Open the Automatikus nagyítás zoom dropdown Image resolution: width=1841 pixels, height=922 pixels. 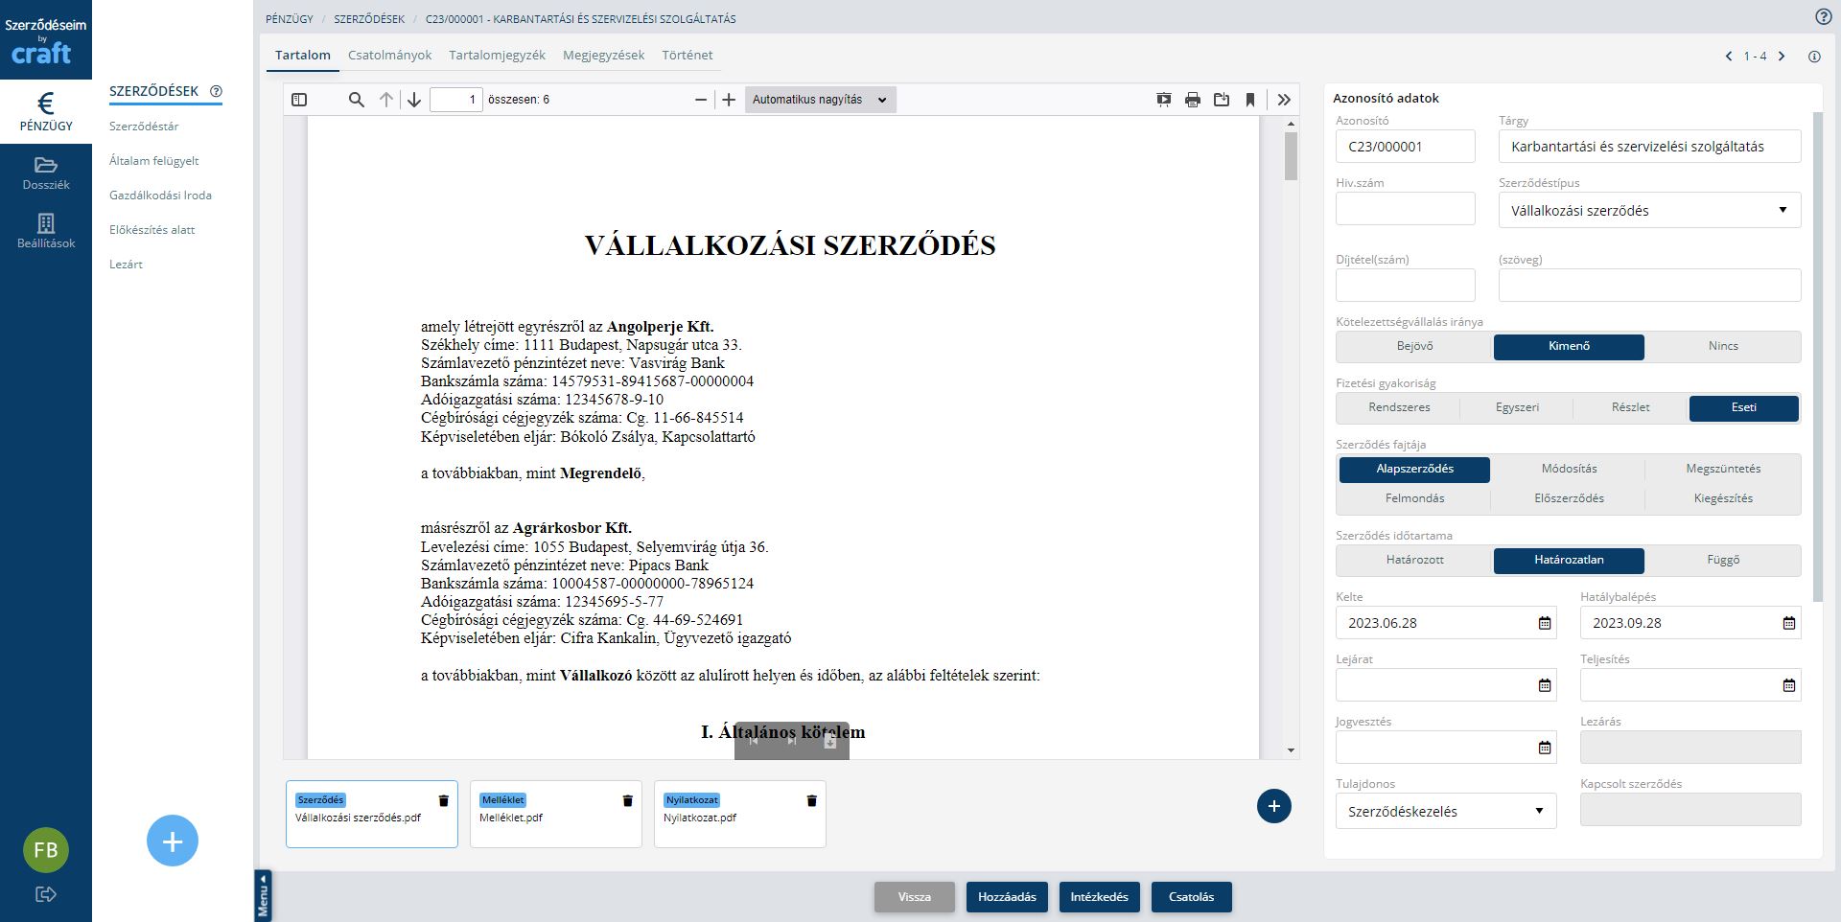[x=820, y=100]
